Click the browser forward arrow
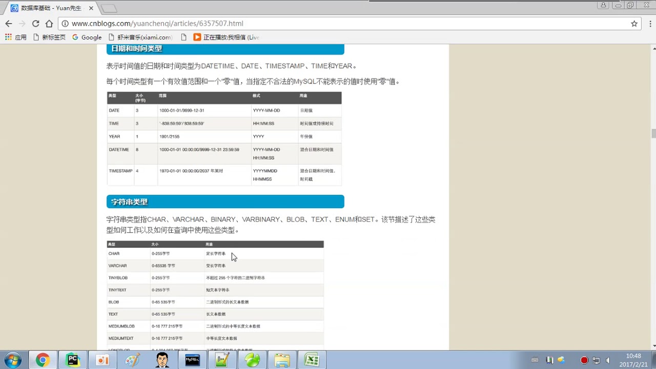Viewport: 656px width, 369px height. 22,24
